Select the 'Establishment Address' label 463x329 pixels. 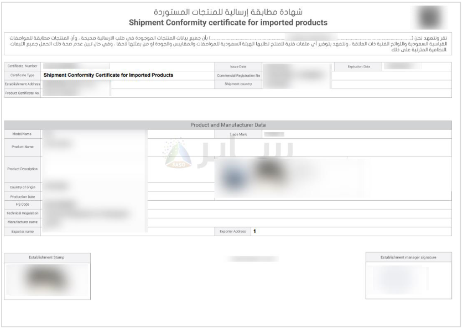click(23, 84)
